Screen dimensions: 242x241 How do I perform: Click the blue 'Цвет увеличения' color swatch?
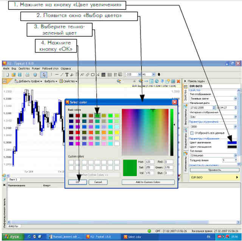click(232, 142)
